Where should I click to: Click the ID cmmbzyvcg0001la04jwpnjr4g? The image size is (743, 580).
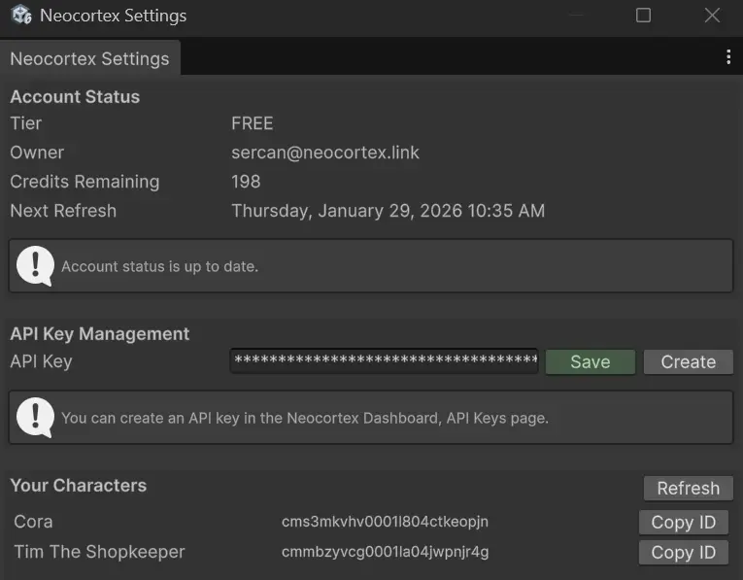pos(385,552)
